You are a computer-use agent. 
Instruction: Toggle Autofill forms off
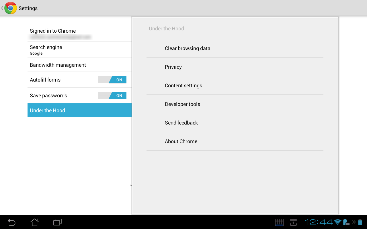(x=112, y=80)
